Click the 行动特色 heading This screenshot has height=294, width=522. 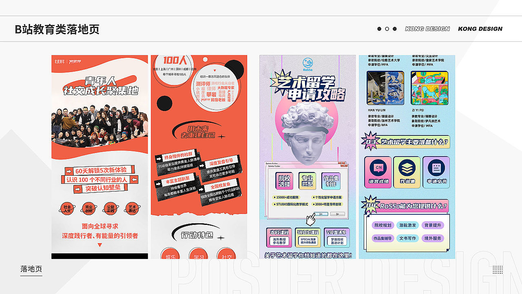point(197,235)
